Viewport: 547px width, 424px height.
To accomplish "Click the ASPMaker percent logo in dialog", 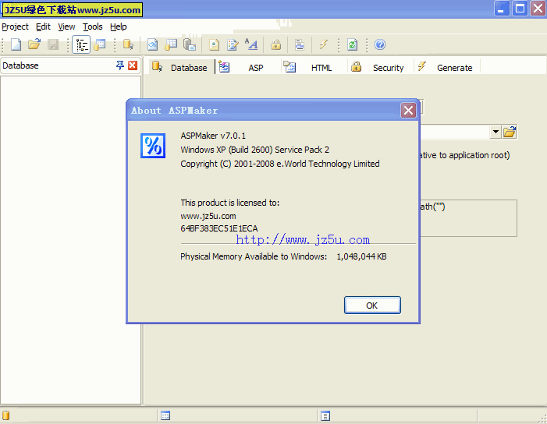I will point(153,146).
